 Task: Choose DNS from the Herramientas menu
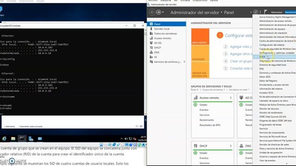click(274, 69)
